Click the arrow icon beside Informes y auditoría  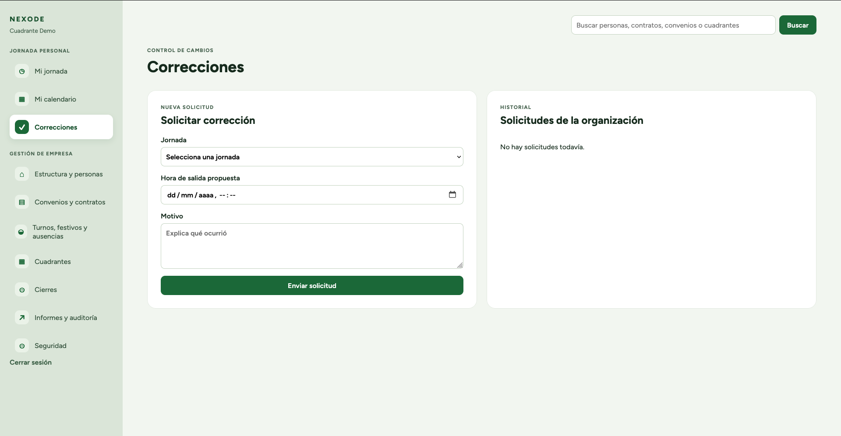tap(22, 318)
